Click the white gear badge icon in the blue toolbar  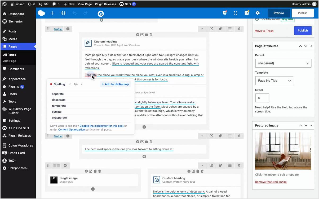[x=101, y=13]
